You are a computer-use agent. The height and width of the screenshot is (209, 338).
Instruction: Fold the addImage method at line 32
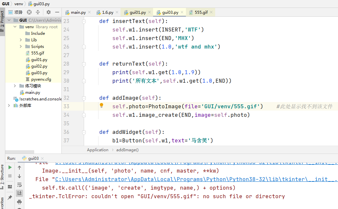pyautogui.click(x=84, y=98)
